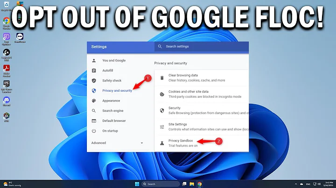Select the Autofill clipboard icon
Viewport: 336px width, 188px height.
(94, 71)
